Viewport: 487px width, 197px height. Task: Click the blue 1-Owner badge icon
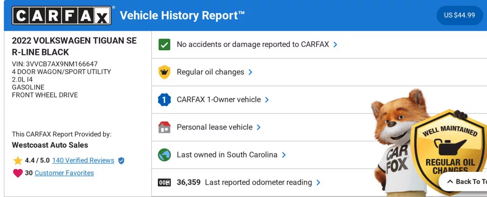(164, 100)
